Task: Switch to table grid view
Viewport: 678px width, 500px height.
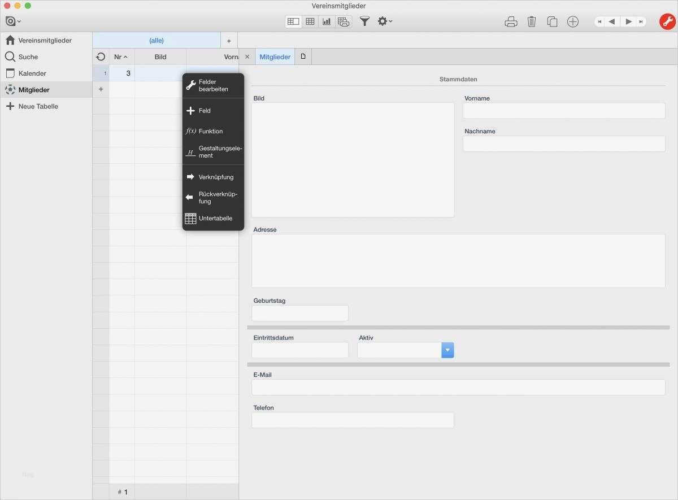Action: click(310, 21)
